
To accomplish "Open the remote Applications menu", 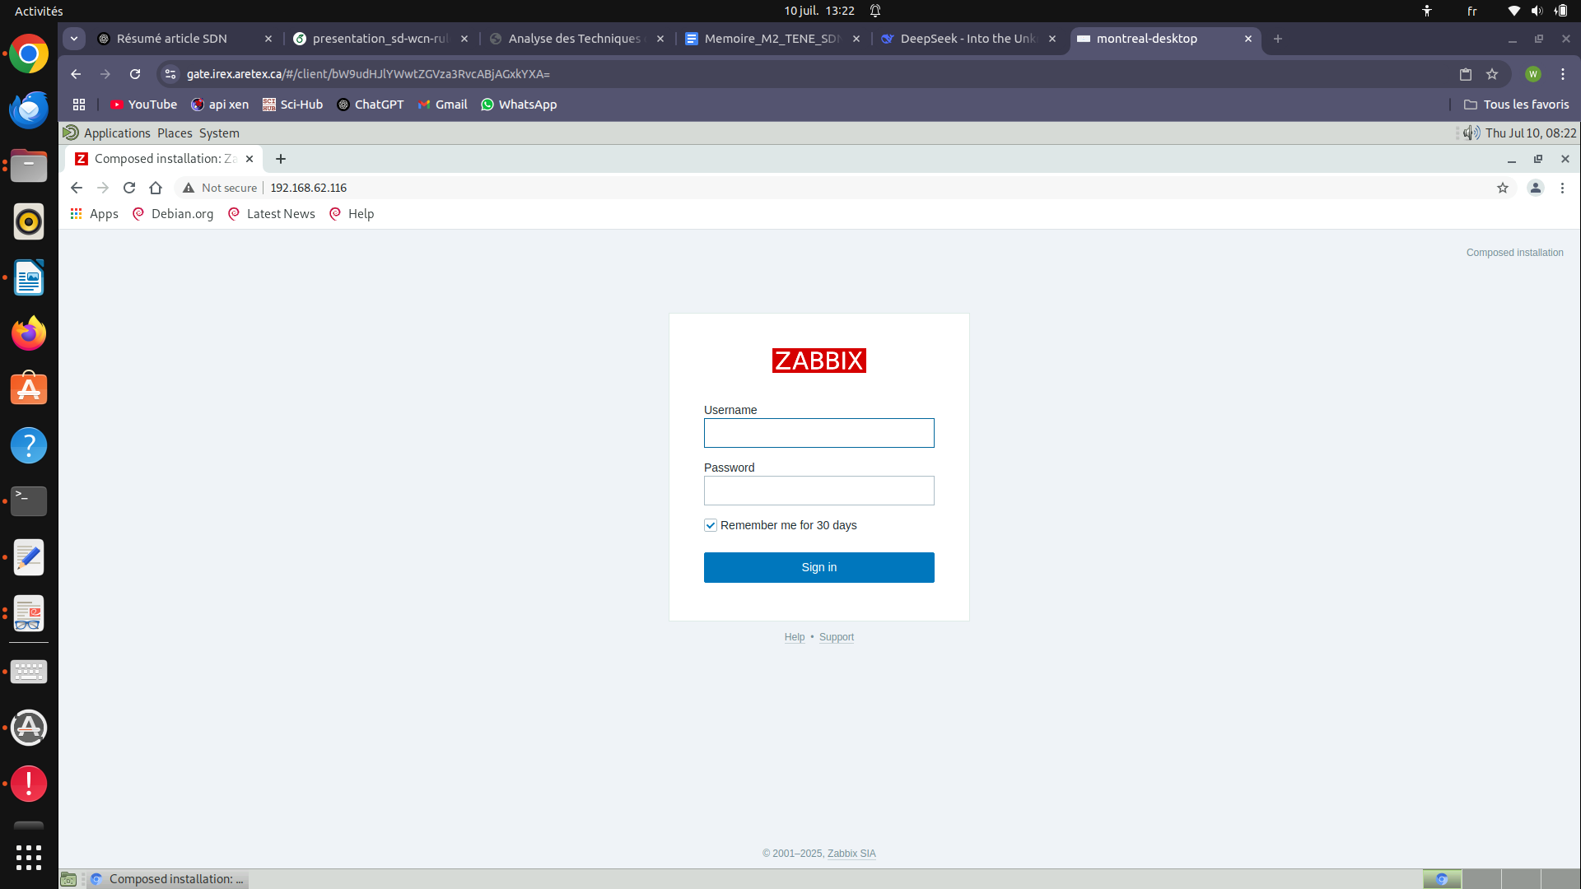I will click(117, 133).
